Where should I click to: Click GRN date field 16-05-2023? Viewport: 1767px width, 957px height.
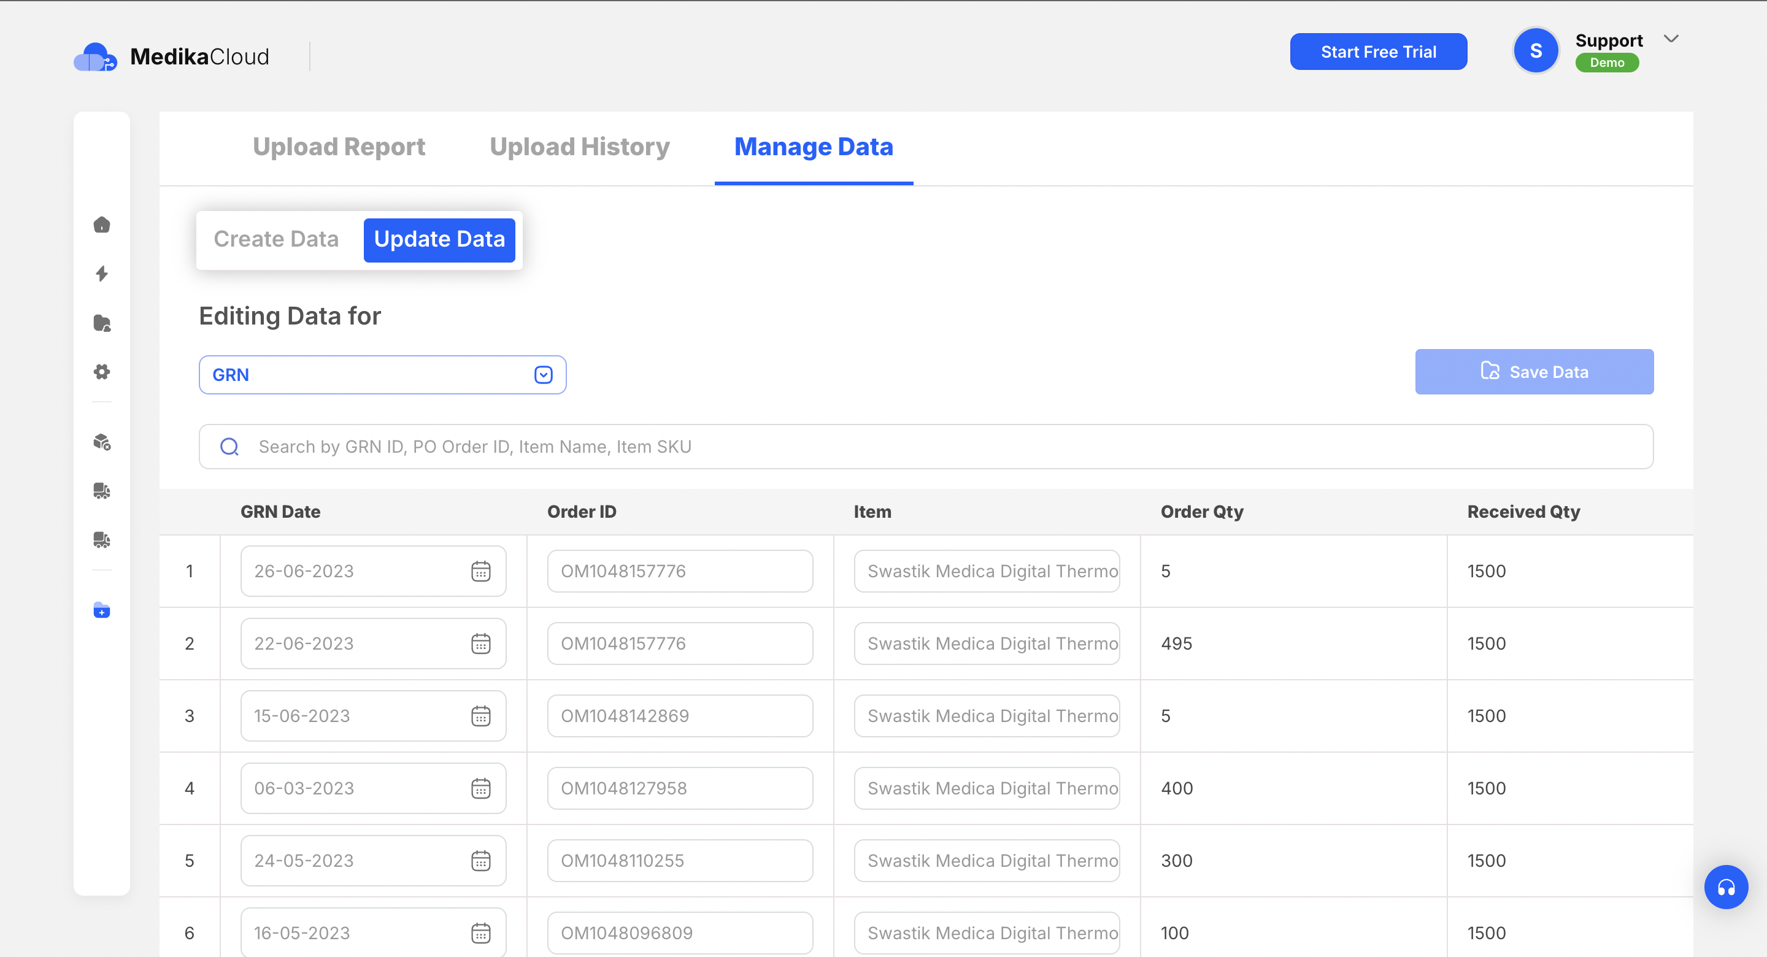tap(373, 932)
